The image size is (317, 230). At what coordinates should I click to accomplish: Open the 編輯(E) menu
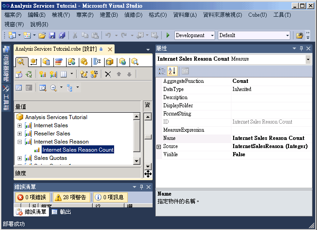click(37, 15)
